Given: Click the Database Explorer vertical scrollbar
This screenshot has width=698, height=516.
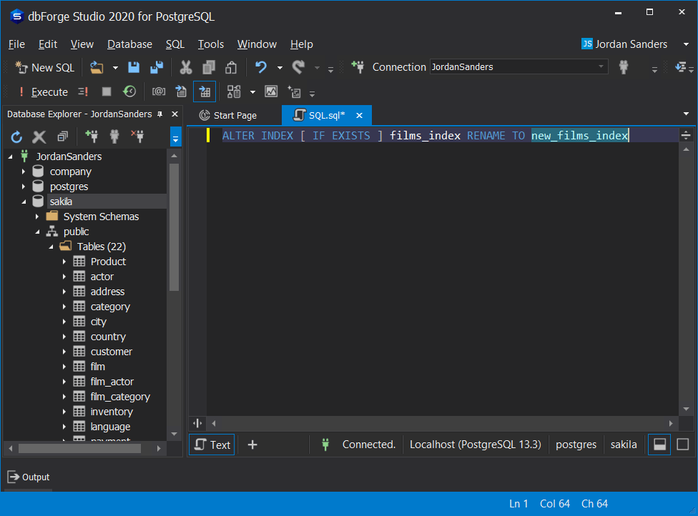Looking at the screenshot, I should (x=174, y=227).
